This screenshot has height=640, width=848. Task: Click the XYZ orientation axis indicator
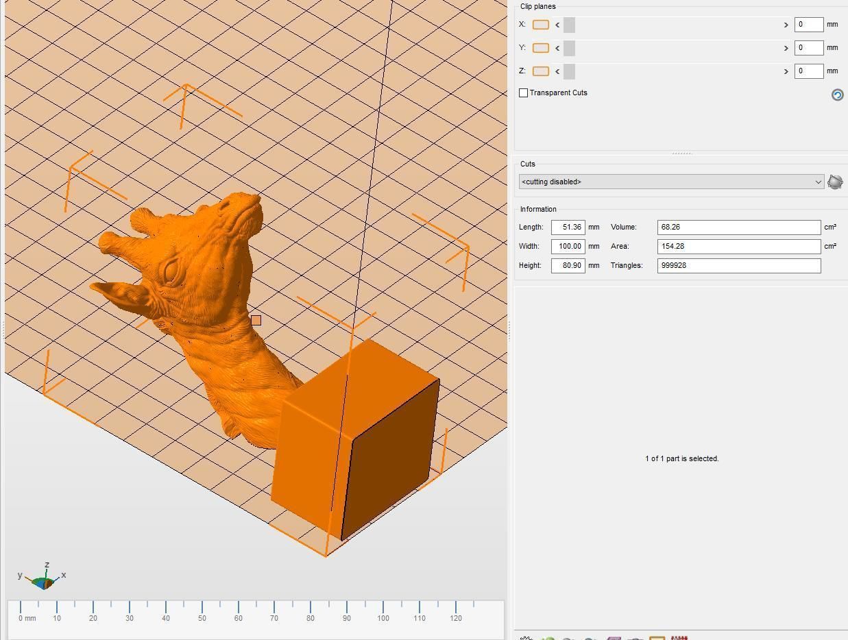43,578
